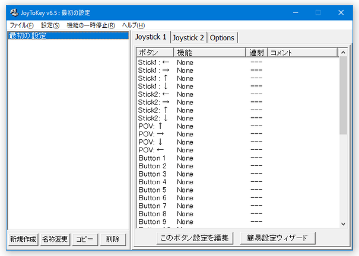This screenshot has width=359, height=256.
Task: Switch to the Joystick 2 tab
Action: (188, 38)
